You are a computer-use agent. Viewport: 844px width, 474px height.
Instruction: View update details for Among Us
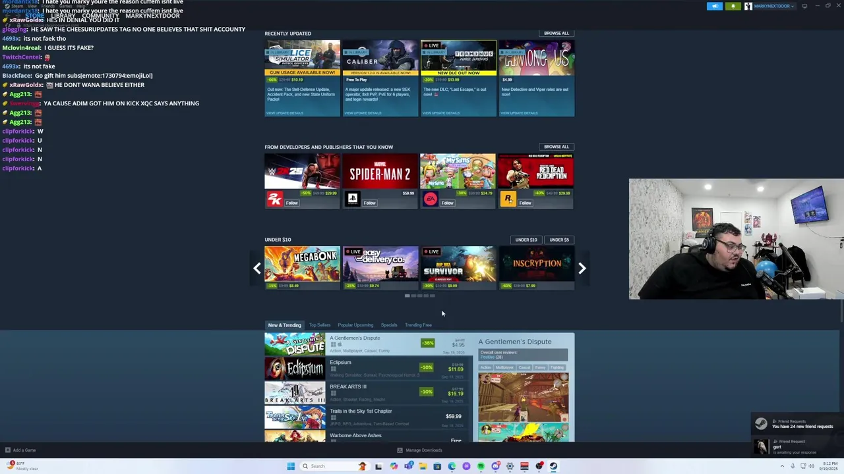click(519, 113)
